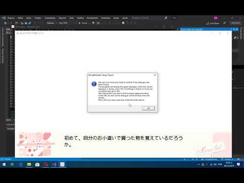
Task: Click the feedback icon beside Live Share
Action: pyautogui.click(x=225, y=23)
